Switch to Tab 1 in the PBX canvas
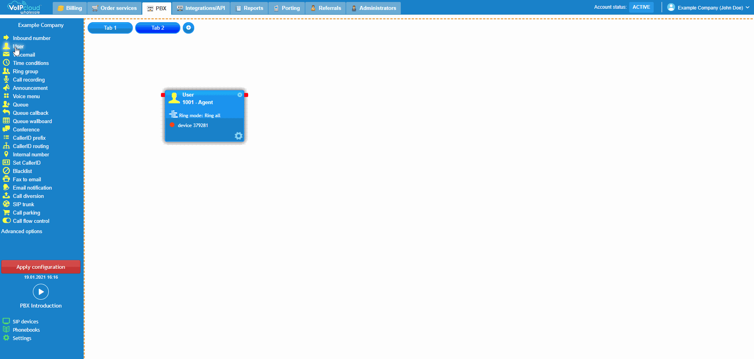The image size is (754, 359). pyautogui.click(x=110, y=28)
